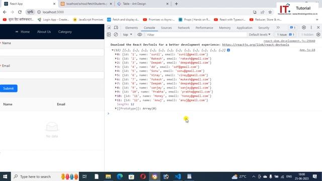
Task: Expand array item 1 with name Rakesh
Action: [116, 58]
